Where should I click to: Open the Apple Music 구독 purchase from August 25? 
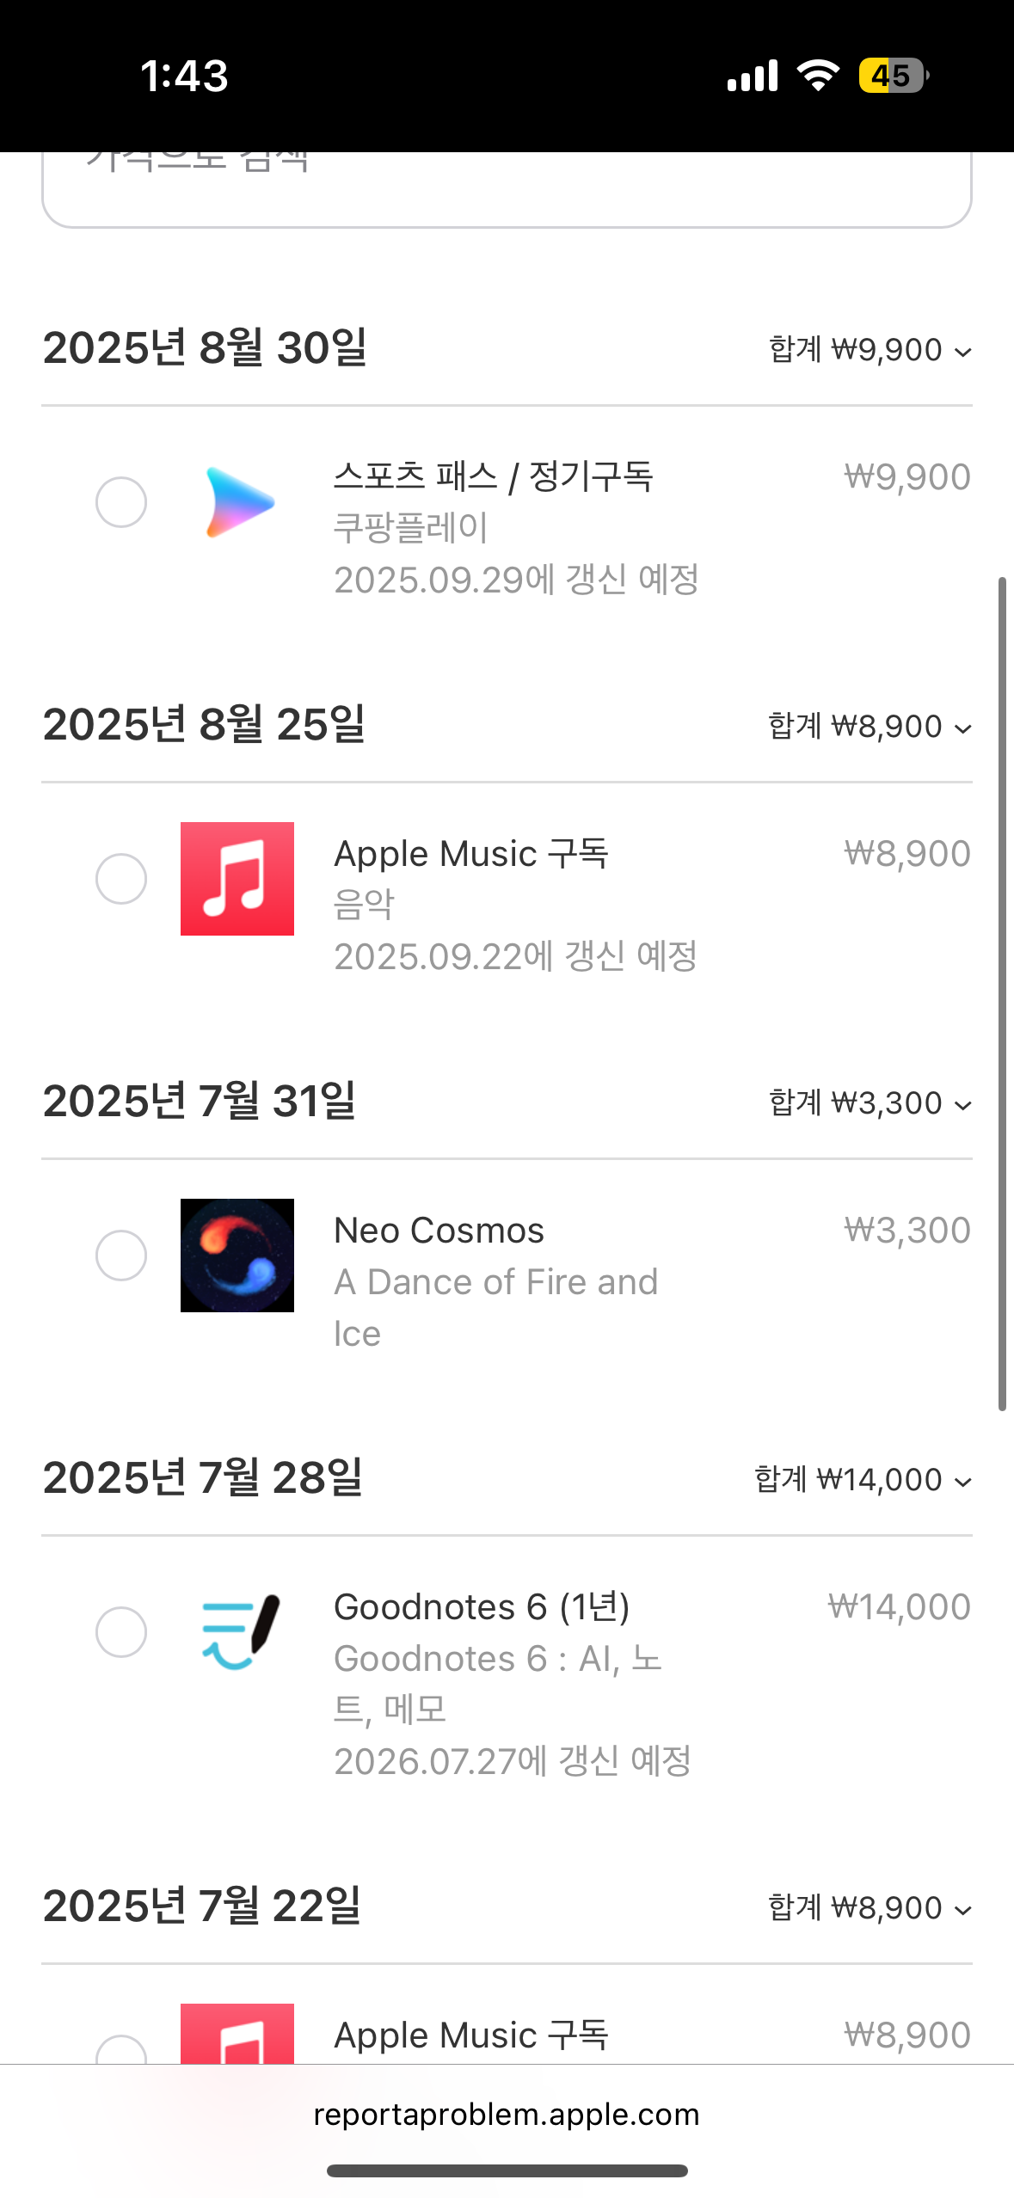(x=471, y=854)
